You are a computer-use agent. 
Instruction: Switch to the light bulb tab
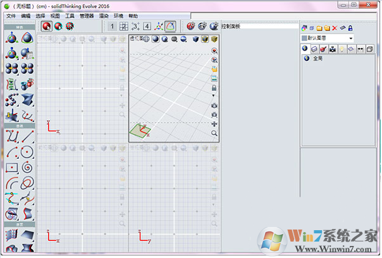(342, 49)
